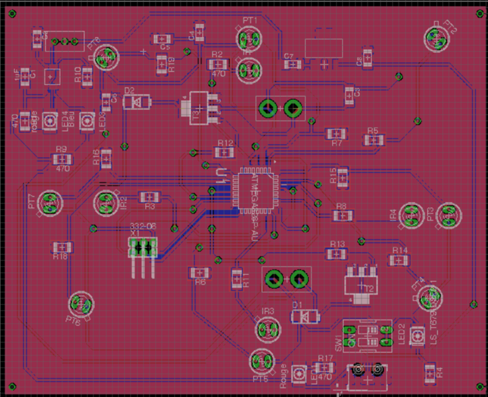Select the PT2 phototransistor pad
The width and height of the screenshot is (488, 397).
pos(436,39)
